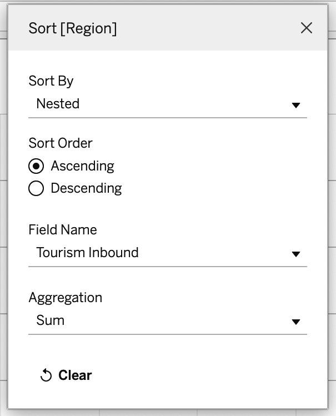
Task: Click the worksheet grid outside the dialog
Action: click(x=332, y=212)
